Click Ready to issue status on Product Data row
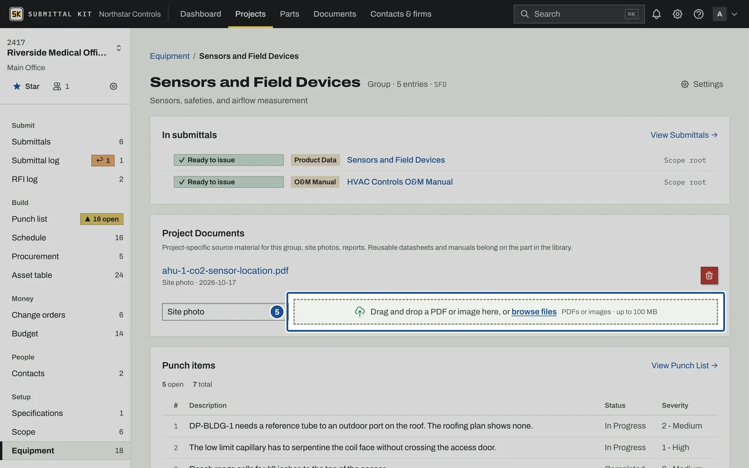This screenshot has width=749, height=468. pyautogui.click(x=228, y=160)
